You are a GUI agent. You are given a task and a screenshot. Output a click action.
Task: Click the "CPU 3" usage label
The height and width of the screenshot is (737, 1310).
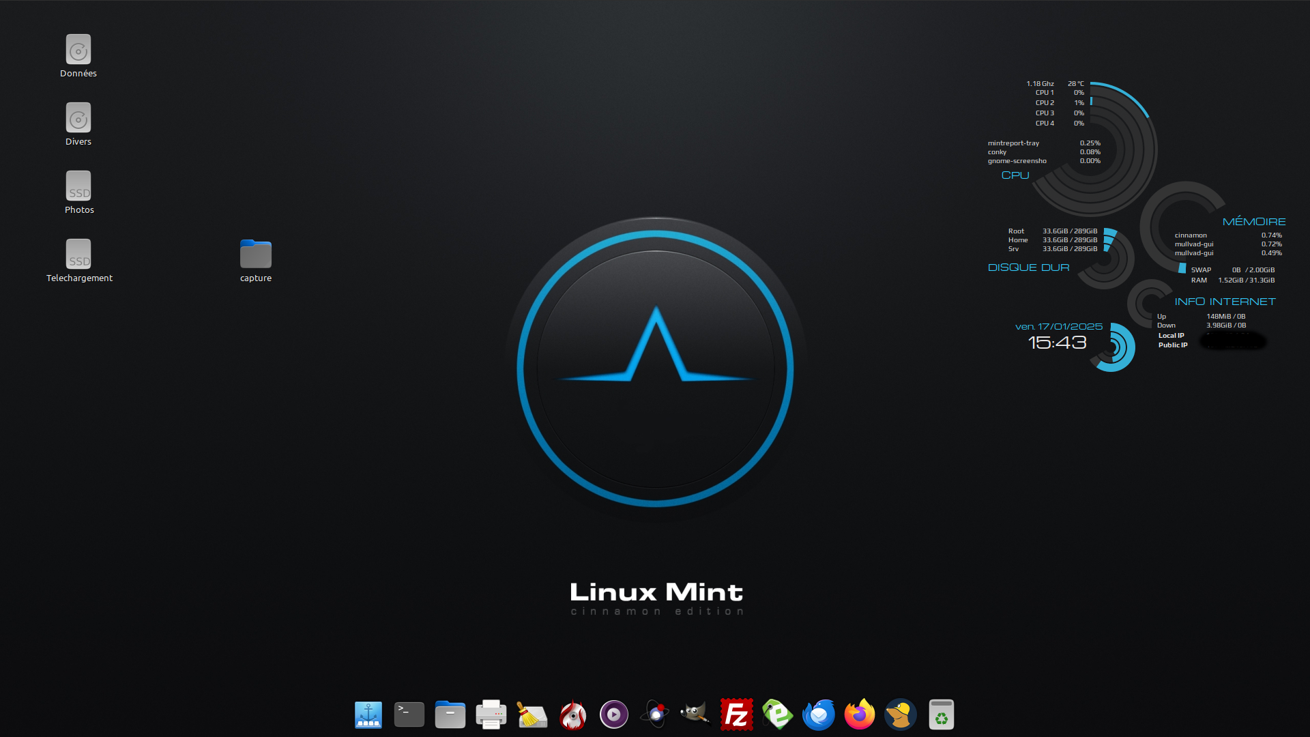[x=1045, y=113]
